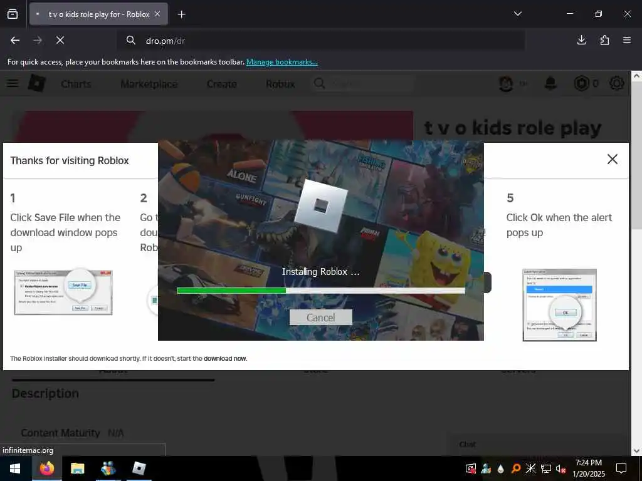This screenshot has height=481, width=642.
Task: Close the Roblox browser tab
Action: point(157,14)
